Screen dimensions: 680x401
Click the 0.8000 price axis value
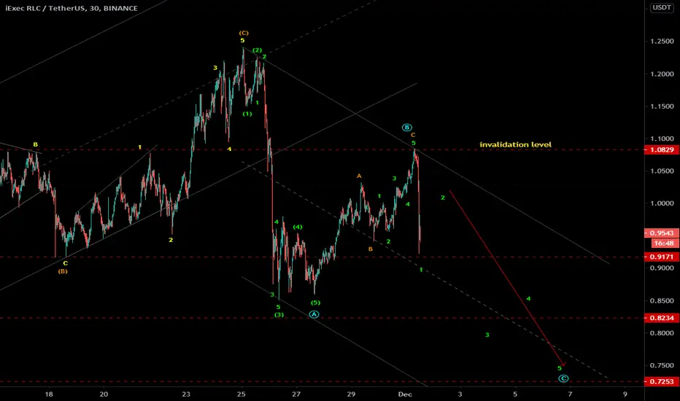(x=662, y=333)
